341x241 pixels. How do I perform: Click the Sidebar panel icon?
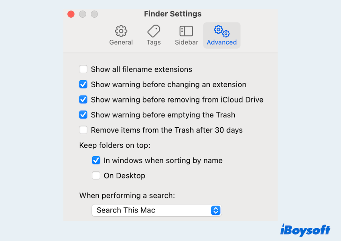click(x=186, y=31)
